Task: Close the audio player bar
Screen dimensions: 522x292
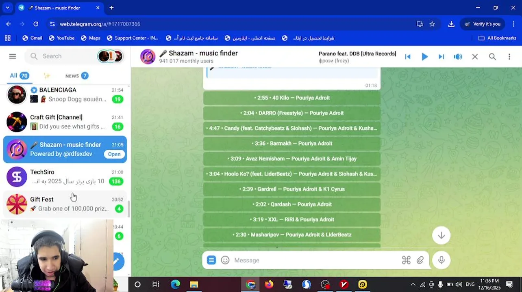Action: tap(475, 57)
